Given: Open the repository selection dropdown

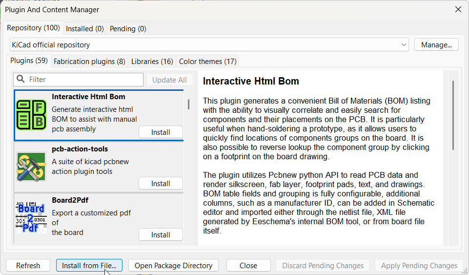Looking at the screenshot, I should tap(209, 45).
